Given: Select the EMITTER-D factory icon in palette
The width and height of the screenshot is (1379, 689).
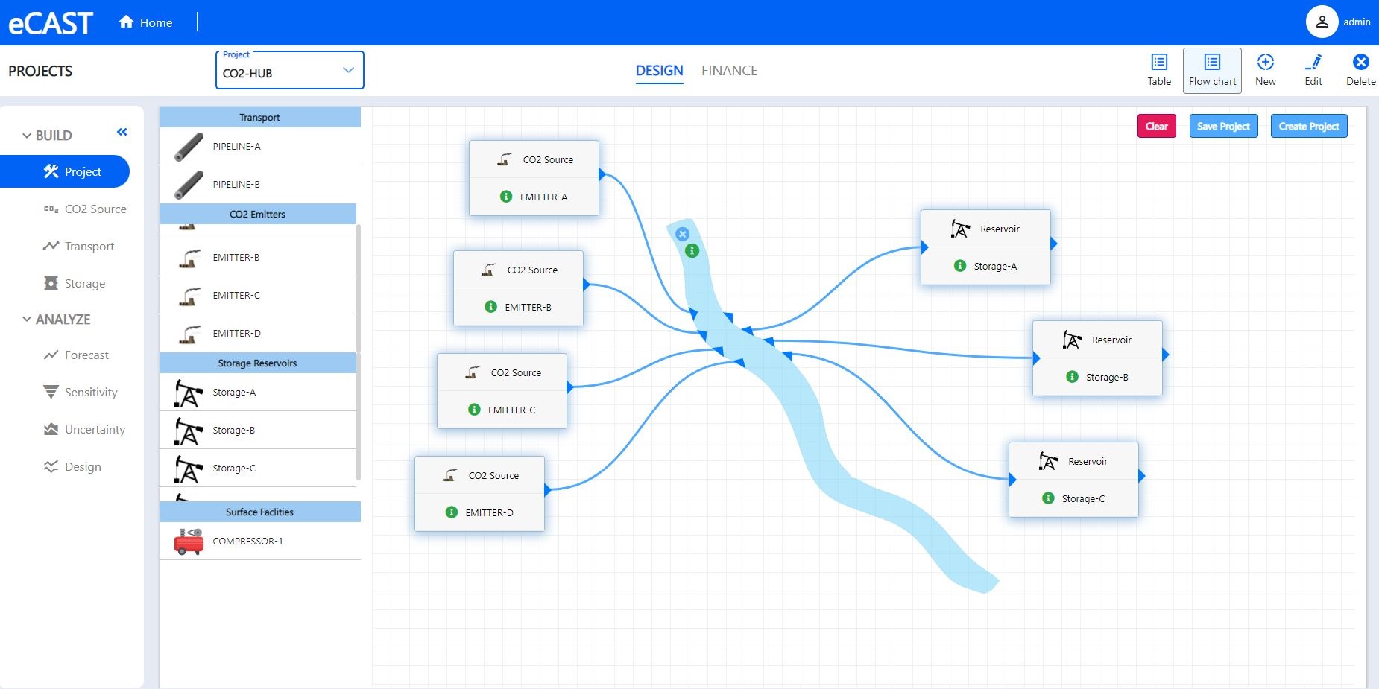Looking at the screenshot, I should tap(189, 334).
